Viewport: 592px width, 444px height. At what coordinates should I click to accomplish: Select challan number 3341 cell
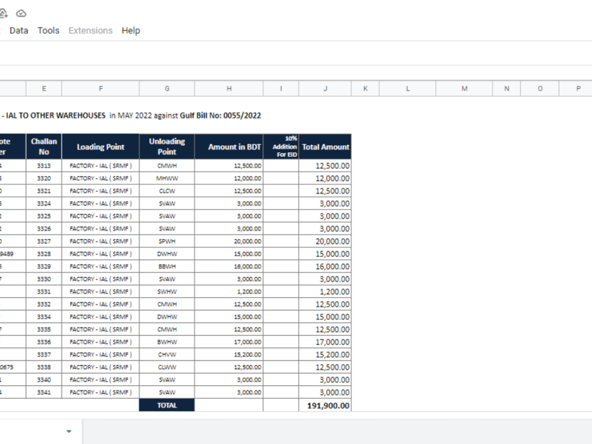44,392
